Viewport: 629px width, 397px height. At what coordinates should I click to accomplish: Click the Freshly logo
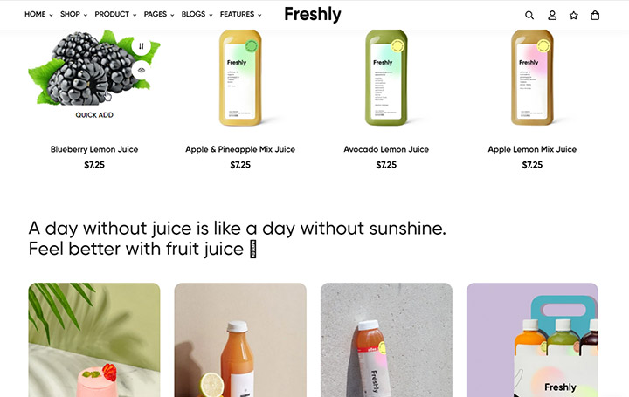click(313, 14)
